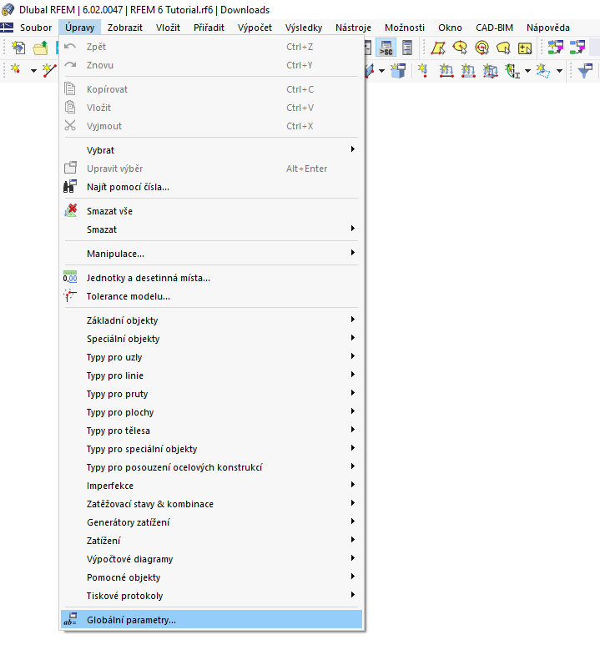
Task: Click the new nodal load icon
Action: pos(423,70)
